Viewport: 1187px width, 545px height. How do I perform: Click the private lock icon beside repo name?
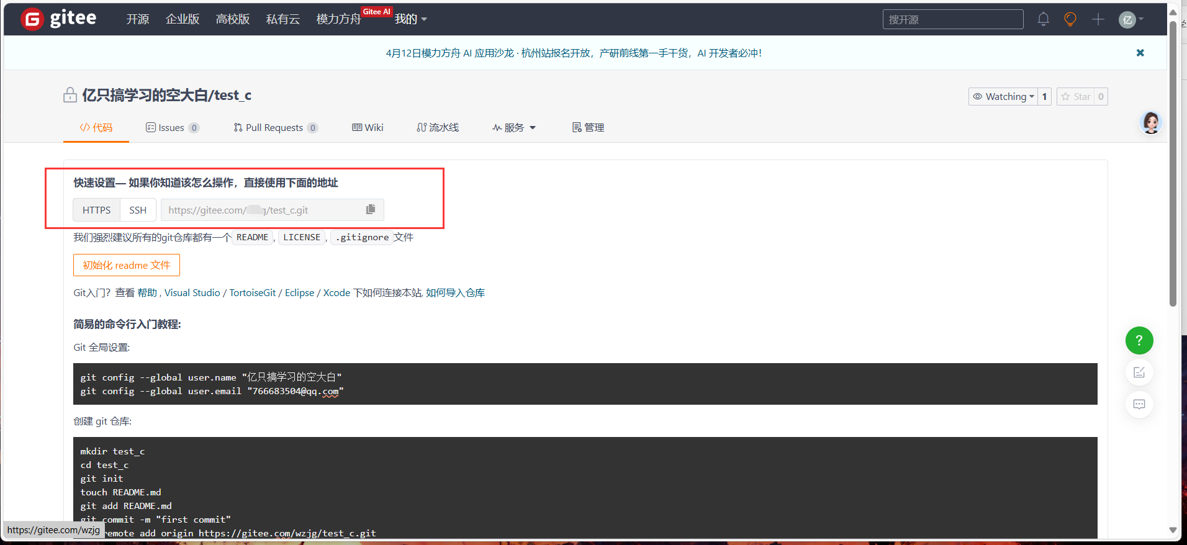70,95
